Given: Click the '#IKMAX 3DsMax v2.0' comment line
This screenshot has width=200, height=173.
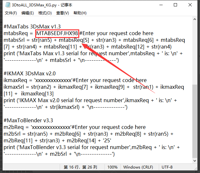Looking at the screenshot, I should click(x=30, y=74).
